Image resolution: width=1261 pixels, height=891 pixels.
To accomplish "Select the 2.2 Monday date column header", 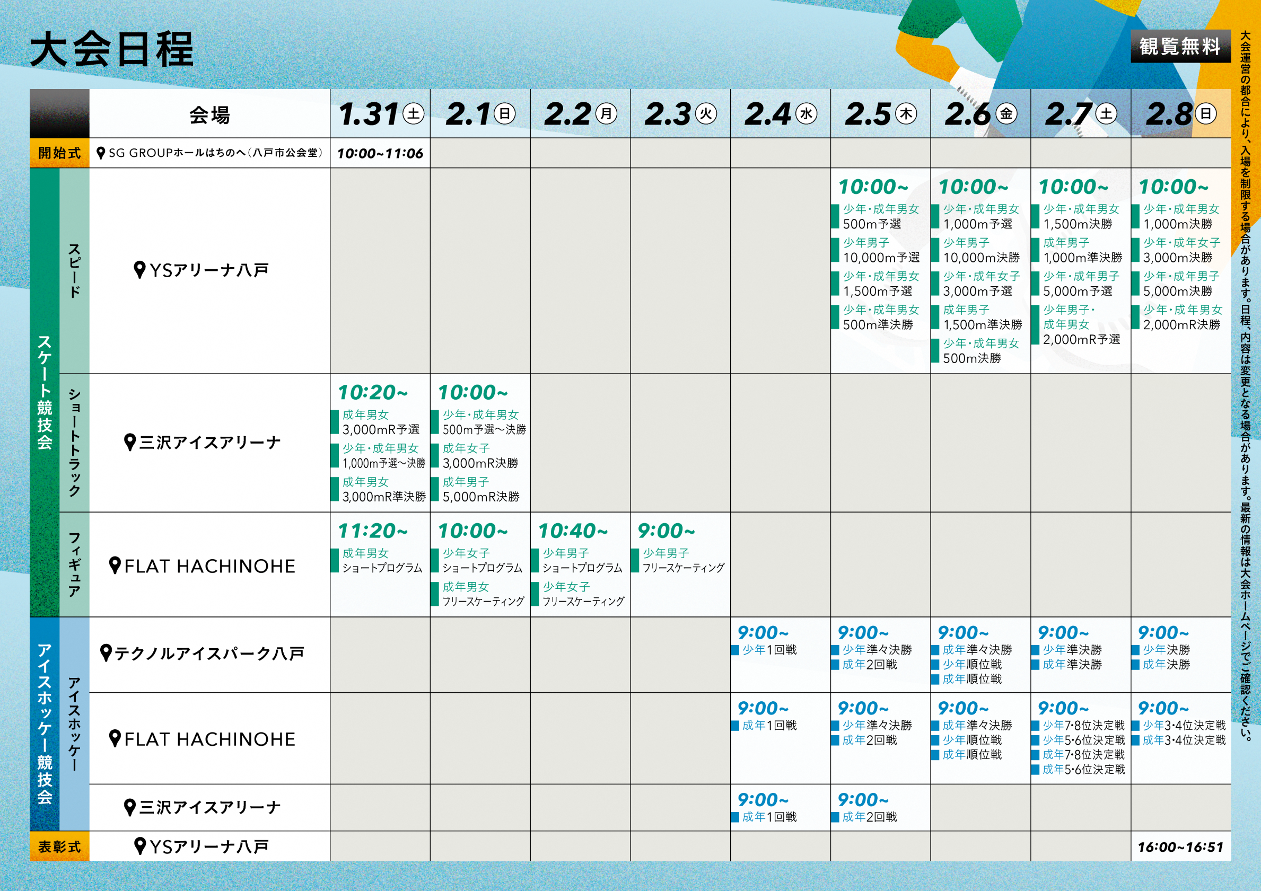I will (580, 113).
